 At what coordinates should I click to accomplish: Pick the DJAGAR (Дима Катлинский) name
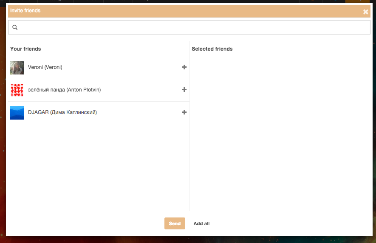[x=62, y=112]
